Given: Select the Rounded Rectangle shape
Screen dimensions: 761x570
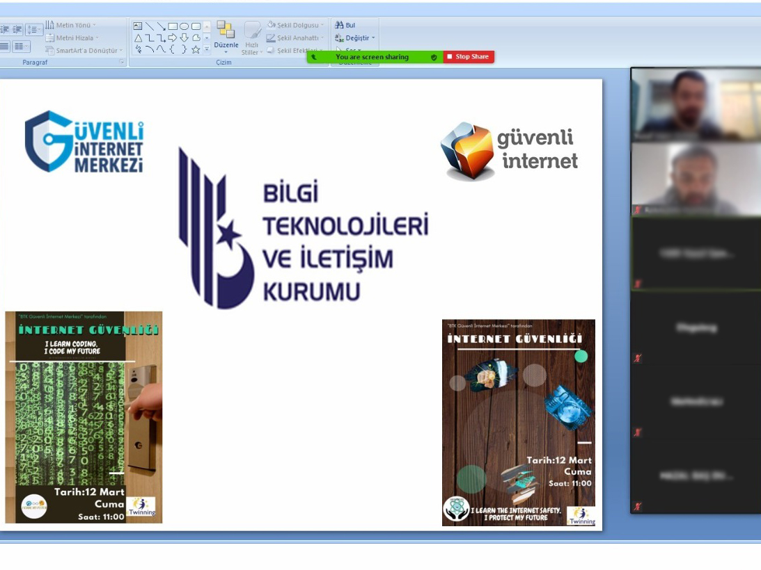Looking at the screenshot, I should [196, 26].
